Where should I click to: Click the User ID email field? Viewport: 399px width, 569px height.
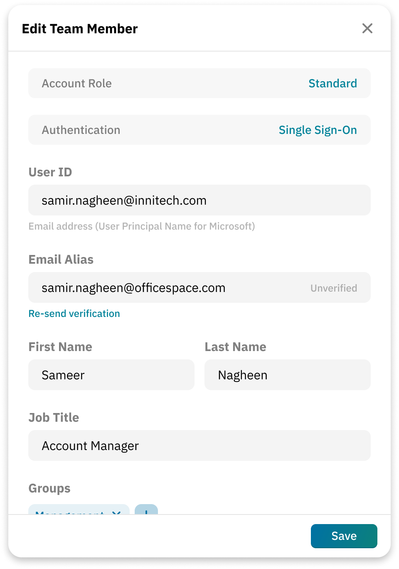(x=199, y=200)
